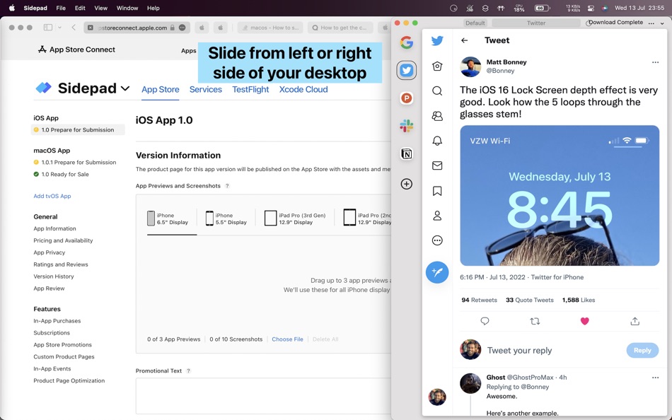Go back from Tweet view

pyautogui.click(x=464, y=40)
